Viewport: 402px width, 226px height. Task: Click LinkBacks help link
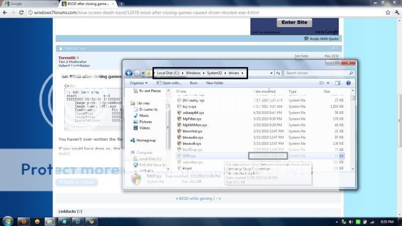pyautogui.click(x=79, y=211)
